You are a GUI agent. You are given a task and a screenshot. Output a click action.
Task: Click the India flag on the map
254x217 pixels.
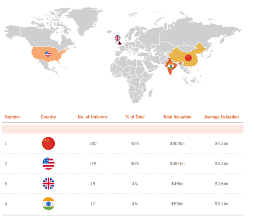(170, 66)
